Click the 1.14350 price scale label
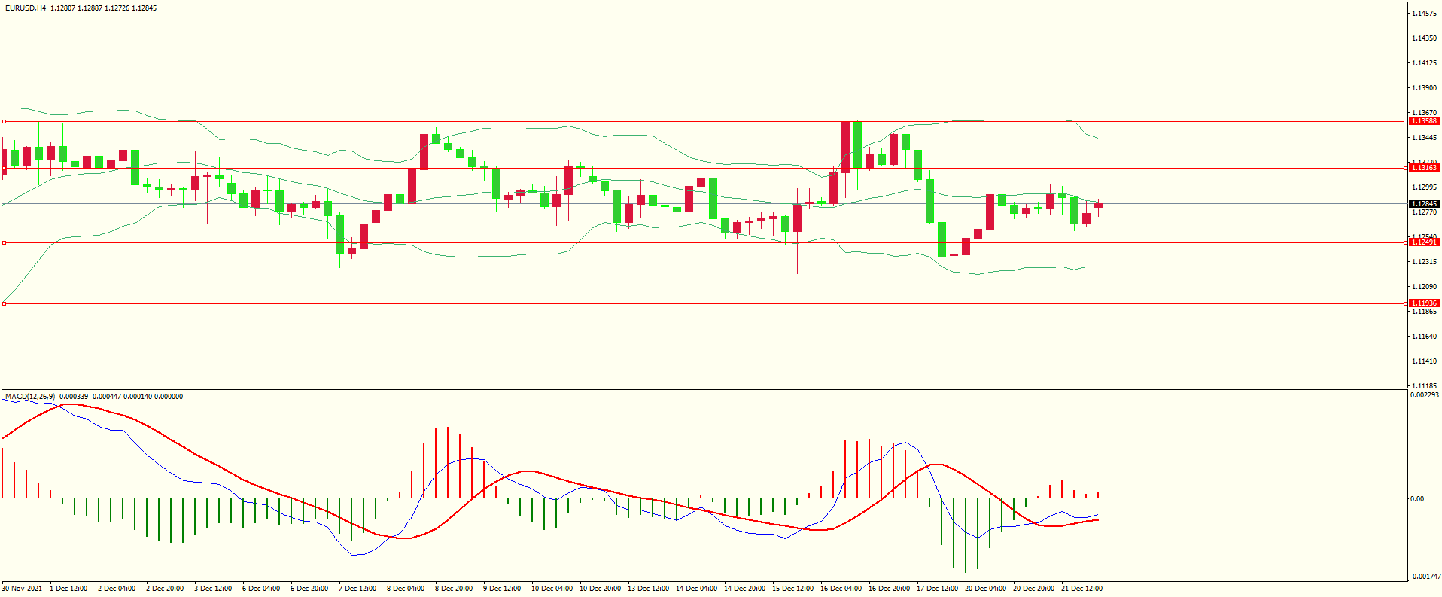1442x597 pixels. coord(1424,38)
